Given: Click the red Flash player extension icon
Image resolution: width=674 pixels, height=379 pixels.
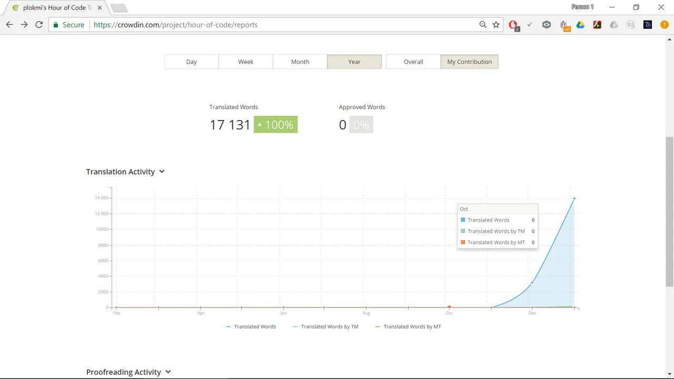Looking at the screenshot, I should [597, 25].
